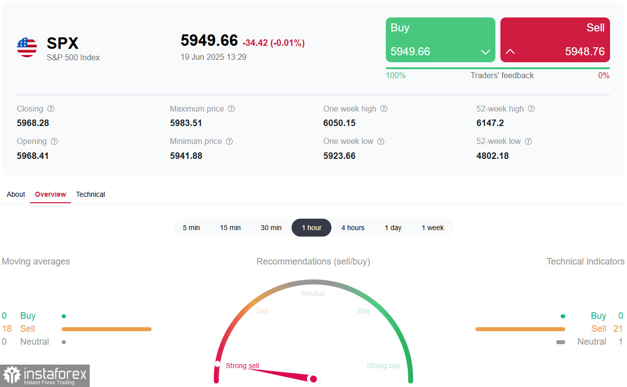This screenshot has width=627, height=387.
Task: Open the 52-week low info icon
Action: pyautogui.click(x=528, y=141)
